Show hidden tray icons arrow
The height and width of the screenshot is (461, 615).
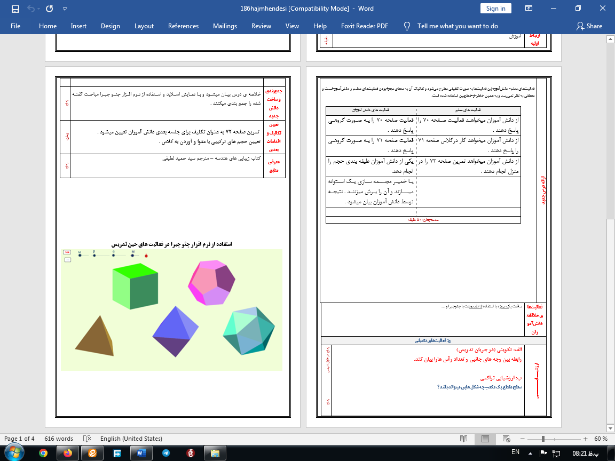point(530,454)
